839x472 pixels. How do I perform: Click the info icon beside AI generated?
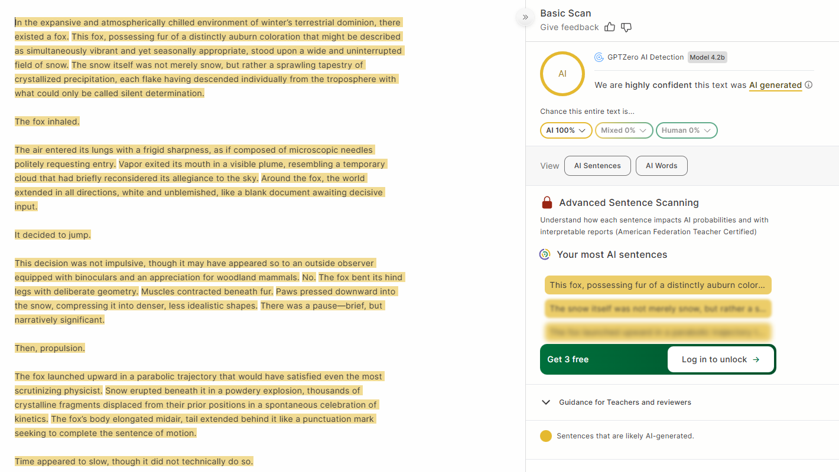click(809, 85)
